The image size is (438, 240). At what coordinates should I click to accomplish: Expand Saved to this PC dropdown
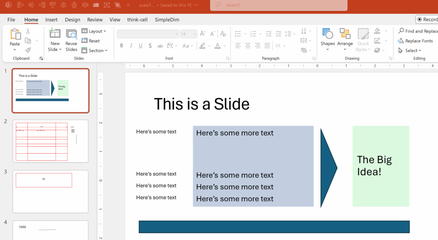pos(196,5)
